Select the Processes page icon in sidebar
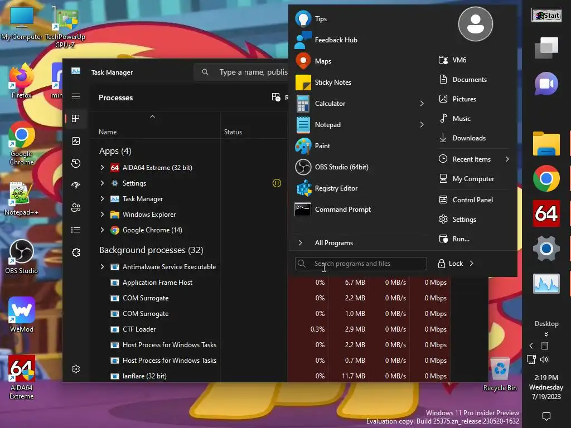The image size is (571, 428). point(76,118)
